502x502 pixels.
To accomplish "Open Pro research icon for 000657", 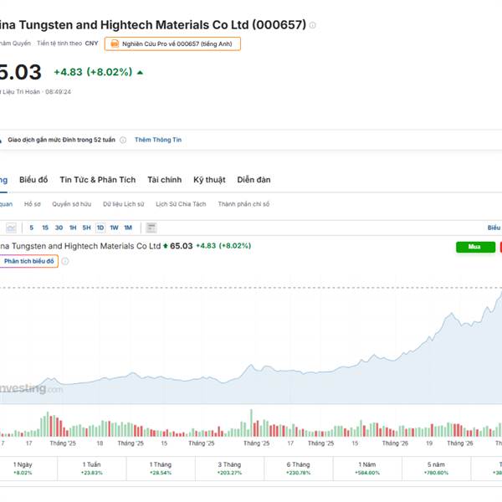I will 115,44.
